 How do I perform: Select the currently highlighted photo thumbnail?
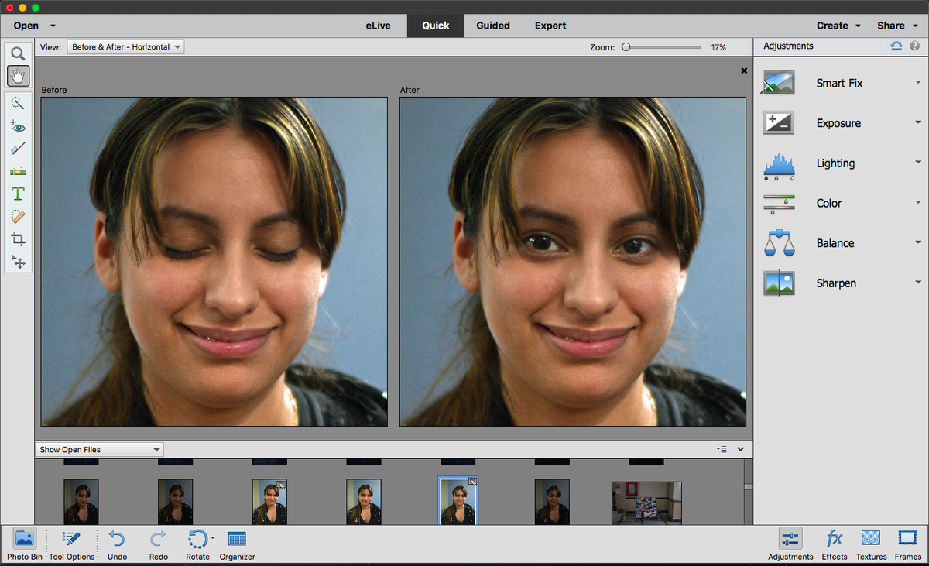458,502
